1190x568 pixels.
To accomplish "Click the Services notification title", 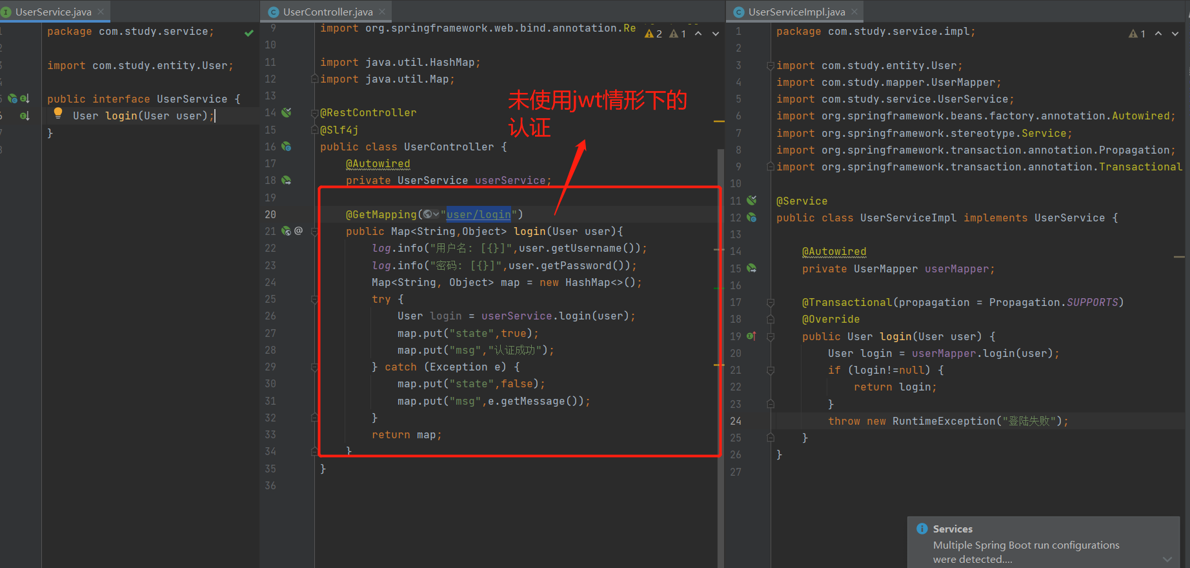I will tap(953, 529).
